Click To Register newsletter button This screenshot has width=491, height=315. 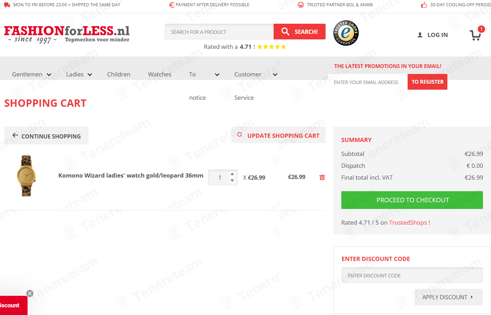coord(427,82)
